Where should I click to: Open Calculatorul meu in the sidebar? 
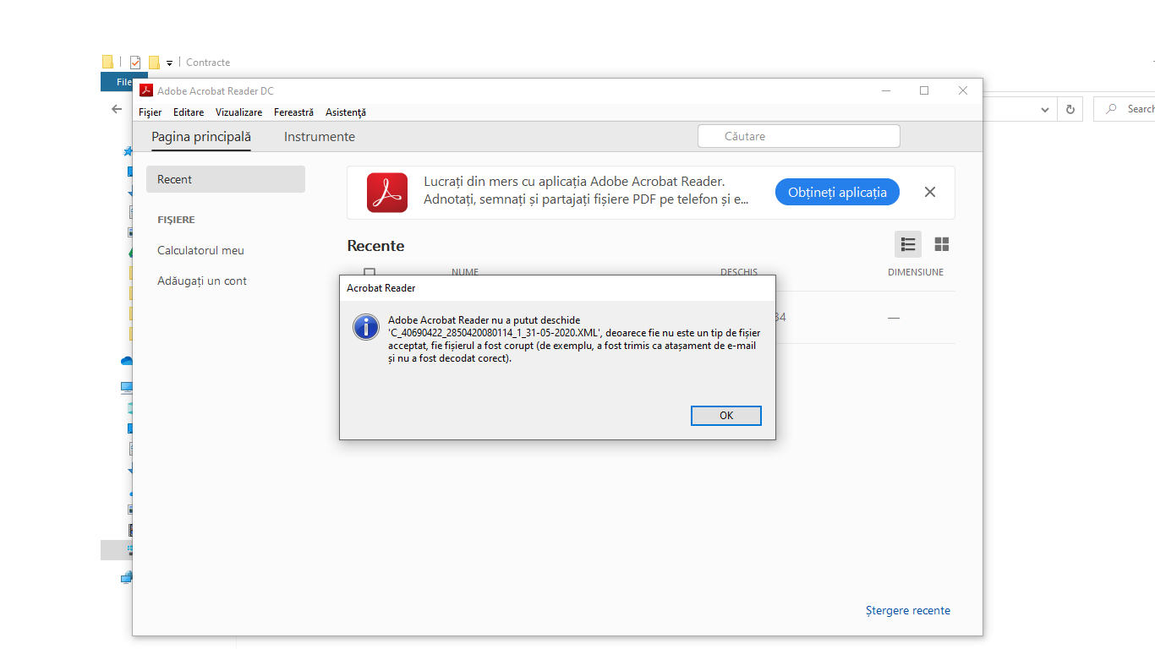click(200, 250)
